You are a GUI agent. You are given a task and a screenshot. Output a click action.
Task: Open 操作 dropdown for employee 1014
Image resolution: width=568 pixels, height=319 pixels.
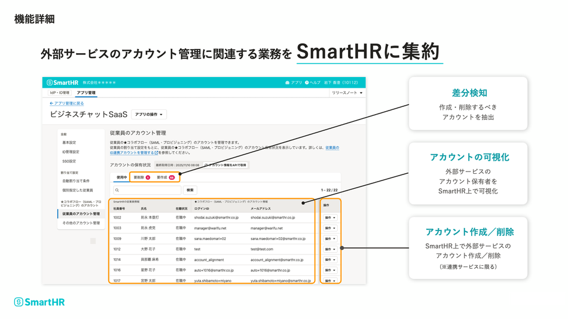(x=330, y=260)
